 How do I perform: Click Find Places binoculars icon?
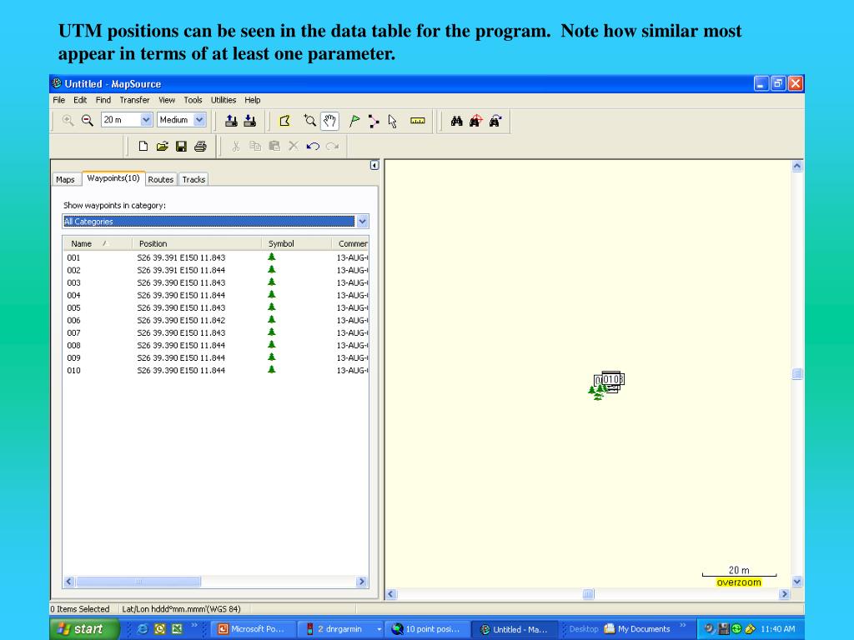457,121
